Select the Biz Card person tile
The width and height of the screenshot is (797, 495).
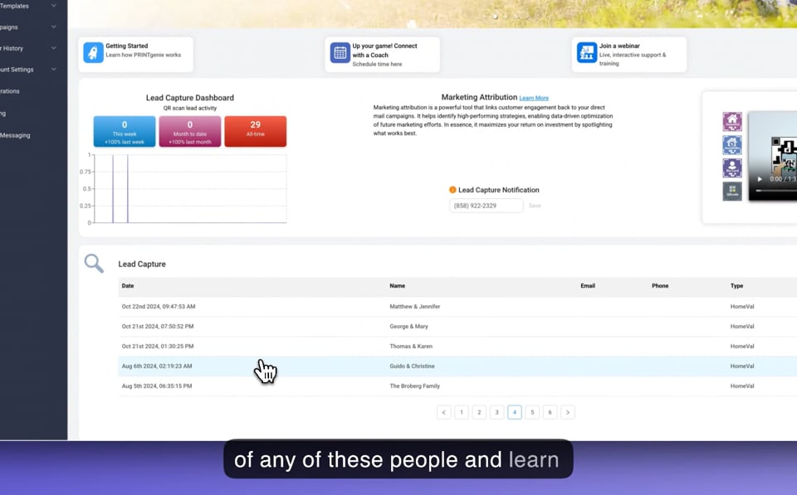(732, 167)
